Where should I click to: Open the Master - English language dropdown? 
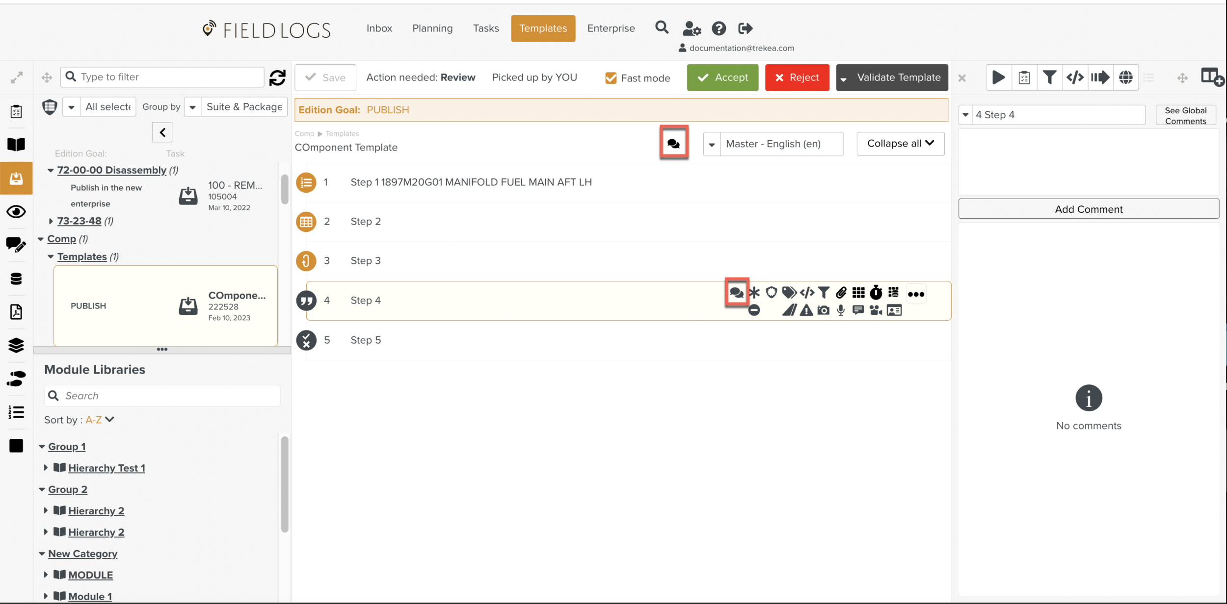click(712, 144)
